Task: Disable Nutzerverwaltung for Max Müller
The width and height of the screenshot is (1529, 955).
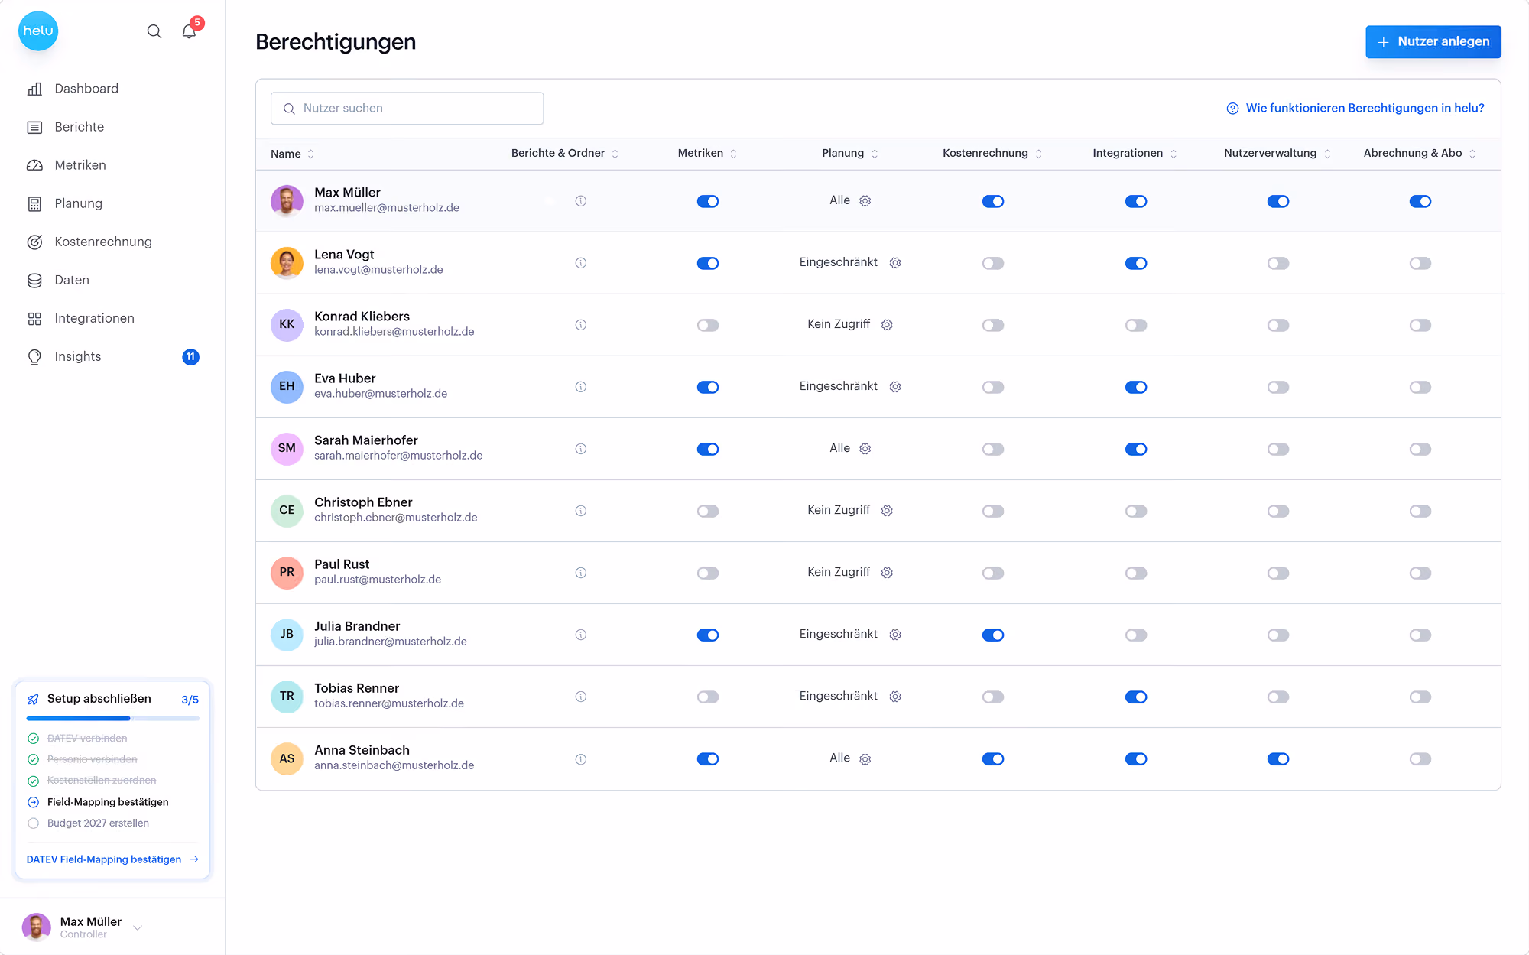Action: [x=1278, y=201]
